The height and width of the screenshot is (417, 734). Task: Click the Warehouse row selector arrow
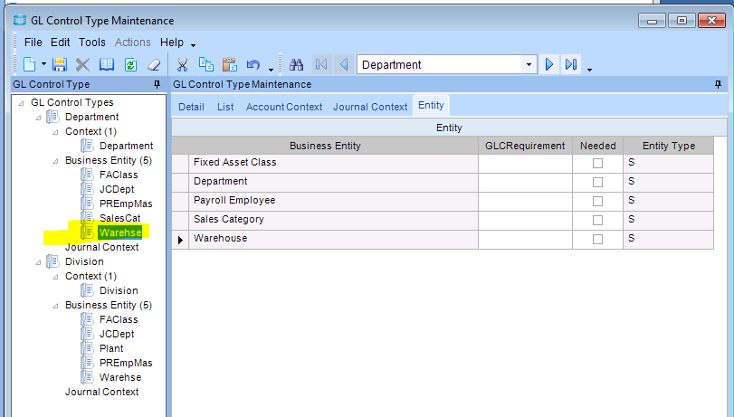(180, 240)
